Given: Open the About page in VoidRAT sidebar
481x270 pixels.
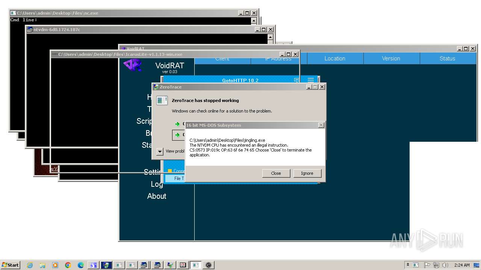Looking at the screenshot, I should click(157, 196).
